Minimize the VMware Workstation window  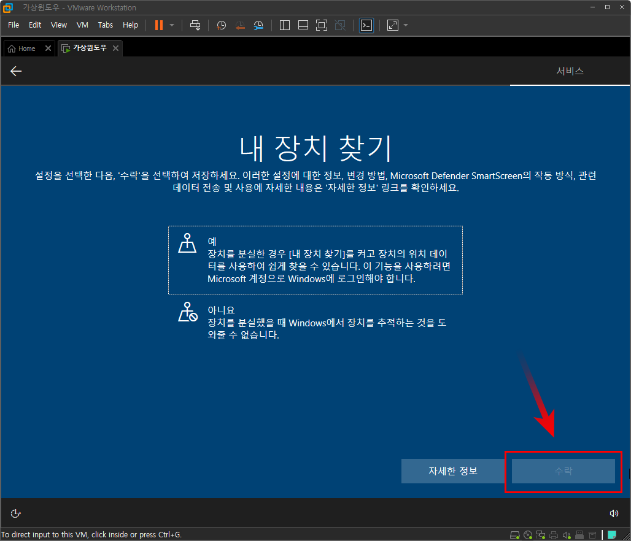592,7
